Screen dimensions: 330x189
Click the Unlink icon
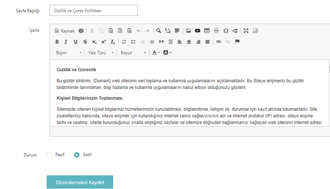point(228,42)
